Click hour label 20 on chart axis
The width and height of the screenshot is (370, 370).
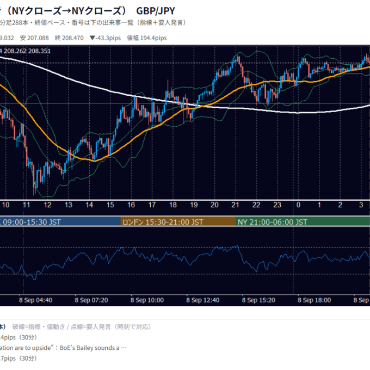[x=214, y=205]
